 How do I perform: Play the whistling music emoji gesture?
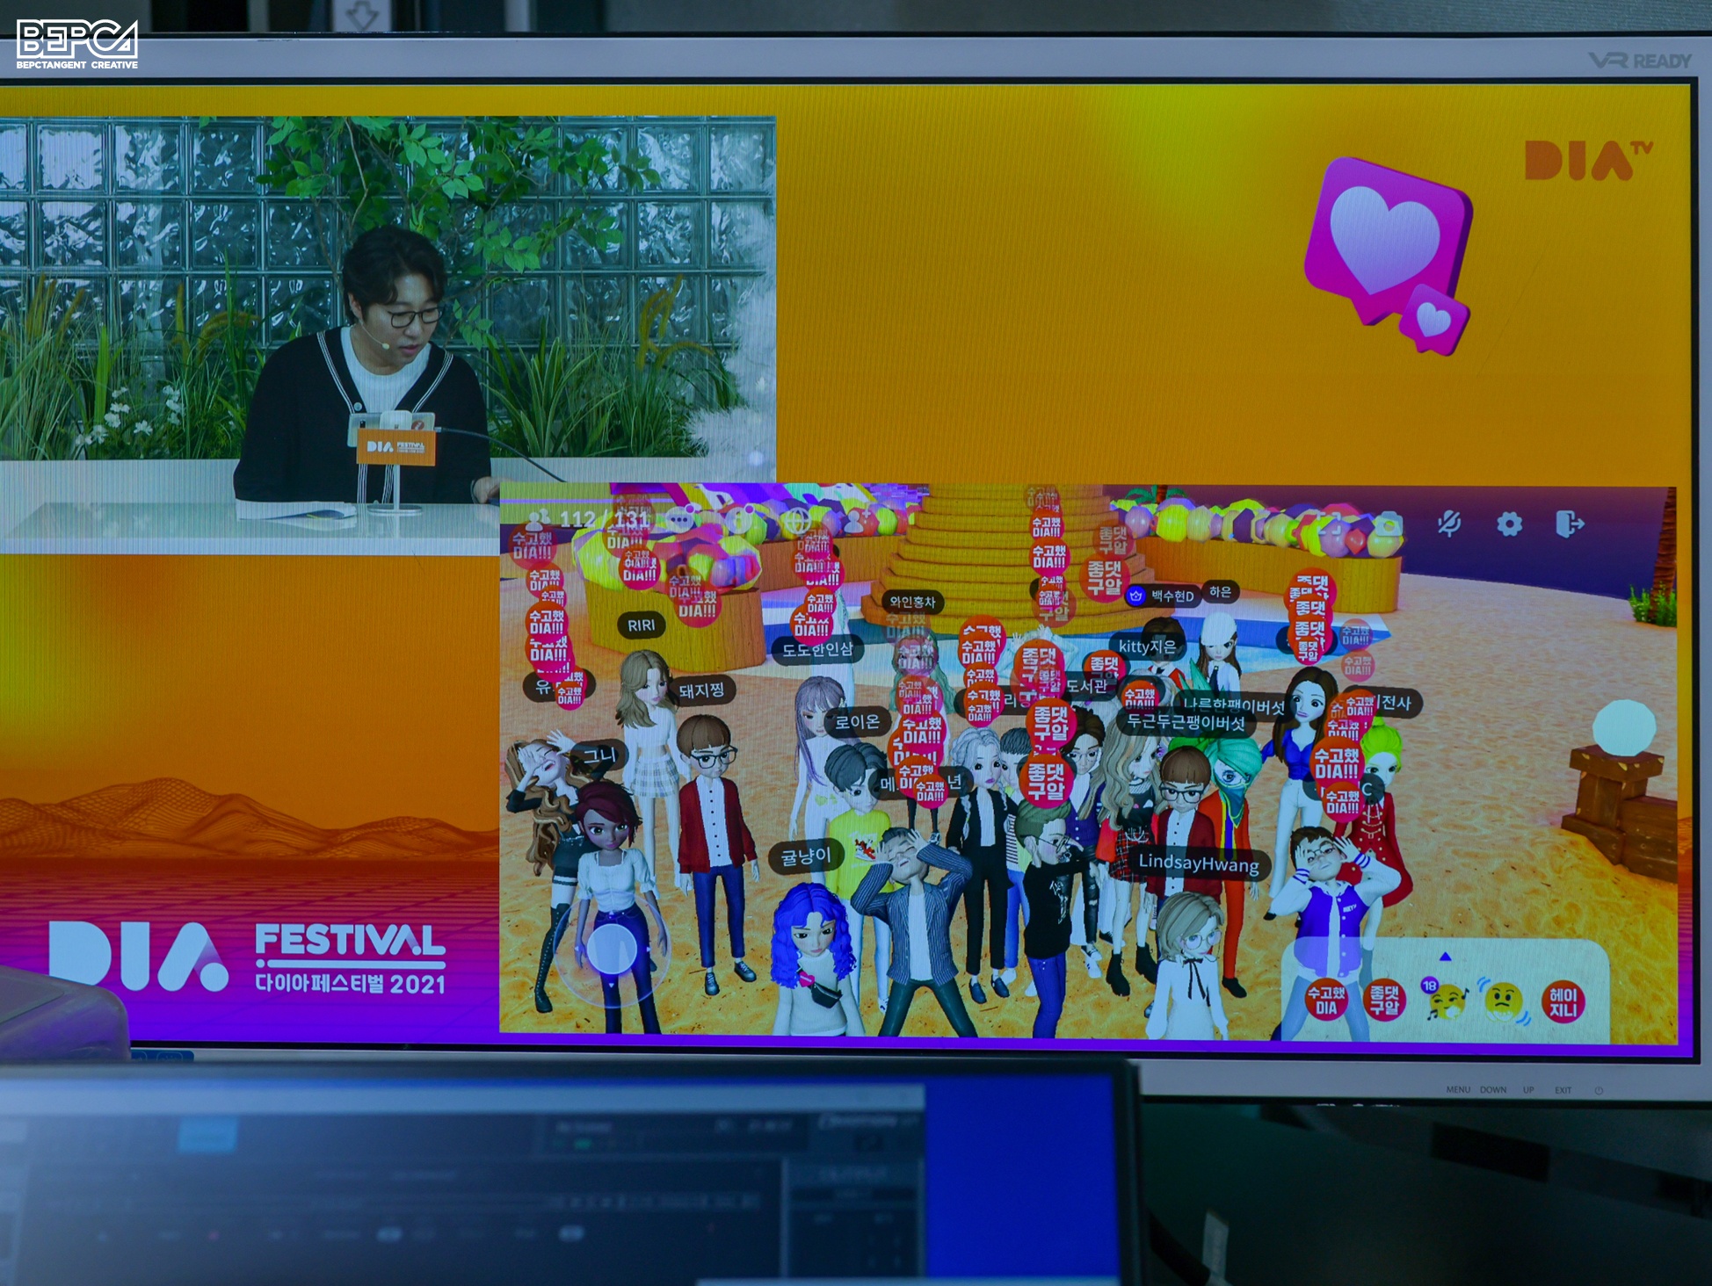[x=1446, y=1001]
